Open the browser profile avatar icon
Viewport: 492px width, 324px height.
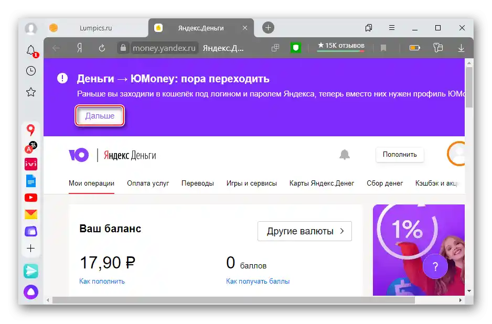tap(31, 28)
